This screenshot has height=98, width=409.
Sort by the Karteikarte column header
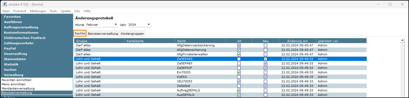(150, 41)
